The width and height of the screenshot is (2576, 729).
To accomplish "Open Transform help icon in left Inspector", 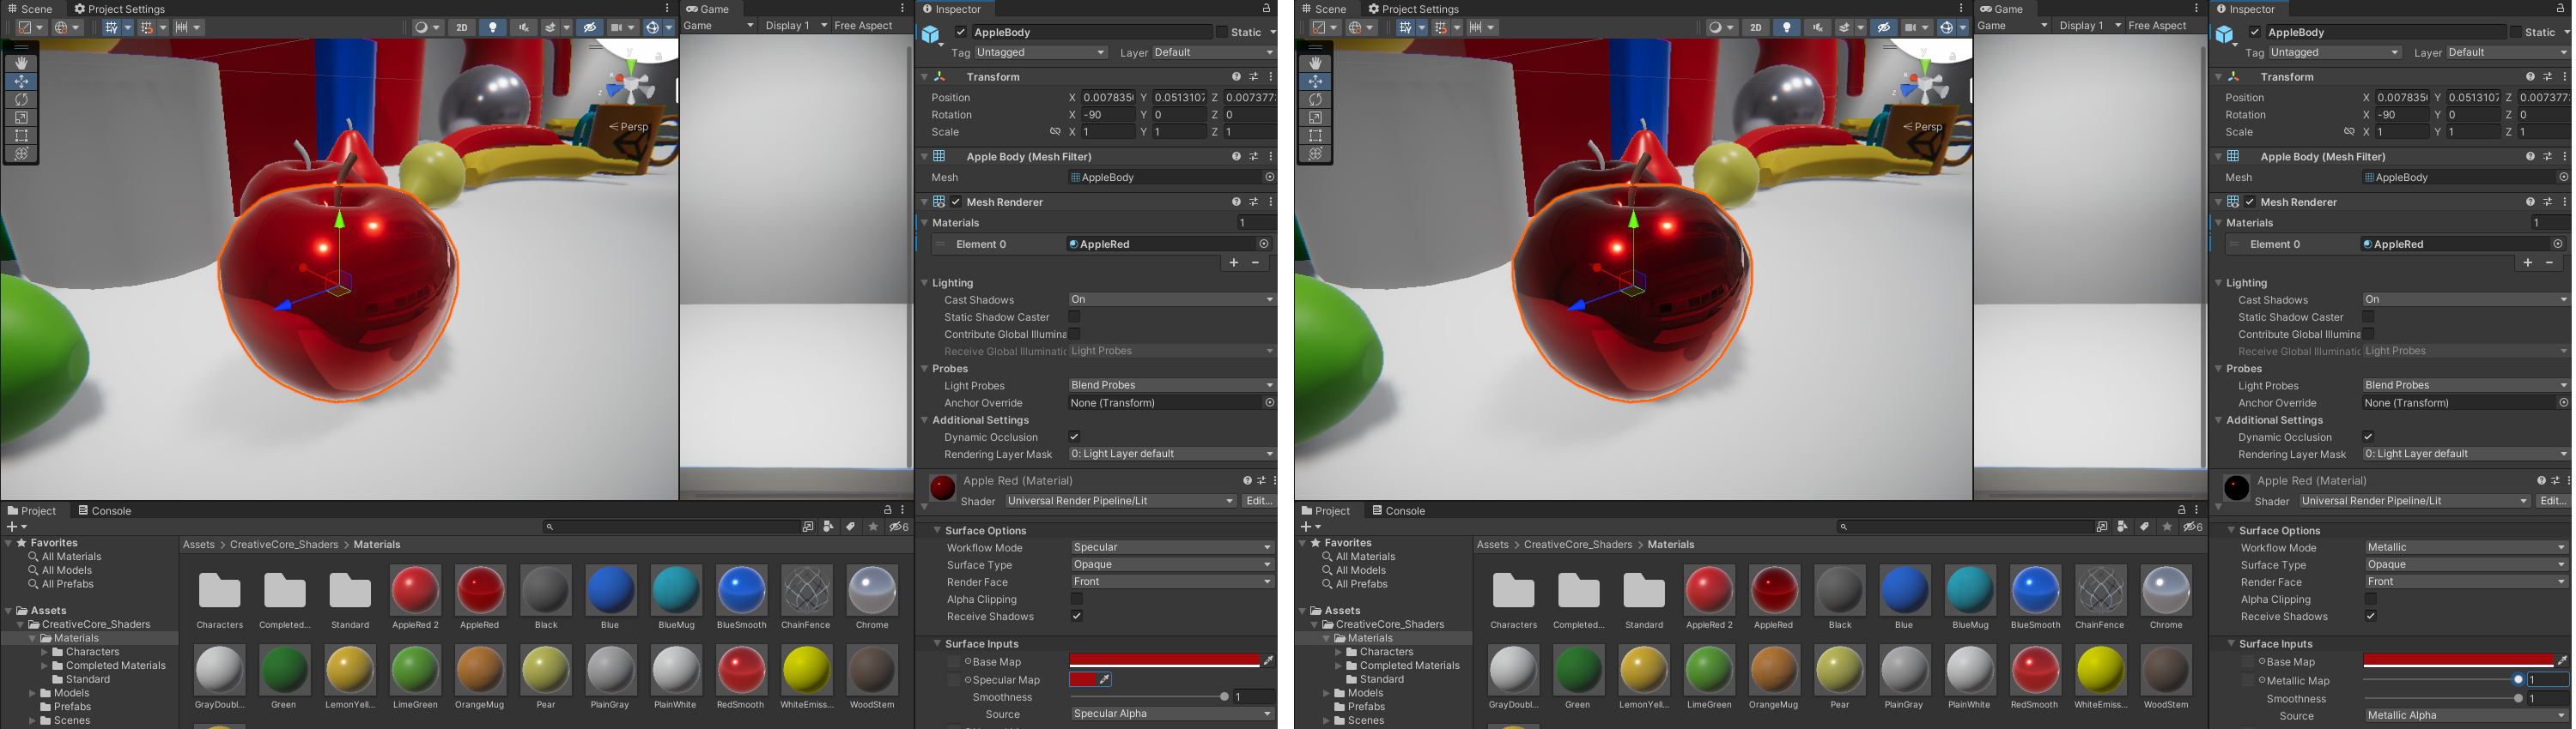I will 1237,77.
